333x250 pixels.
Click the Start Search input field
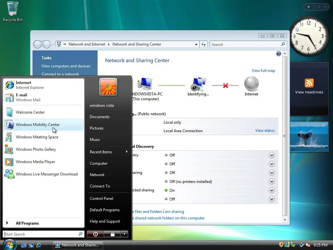[44, 234]
